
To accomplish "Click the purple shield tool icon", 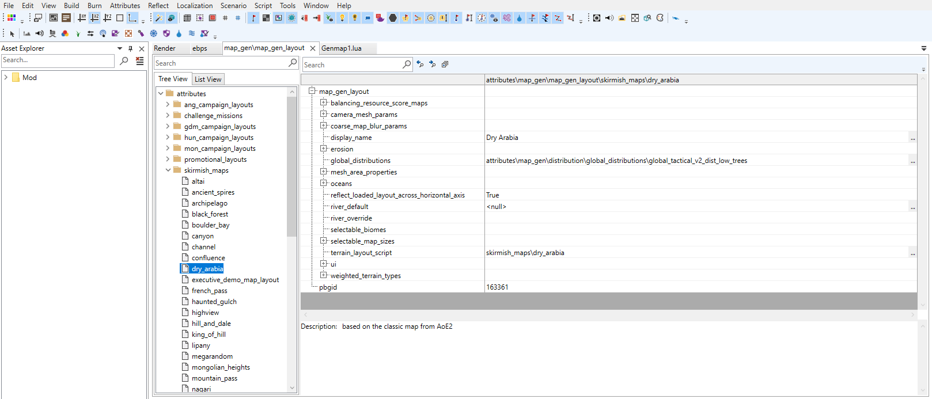I will point(166,33).
